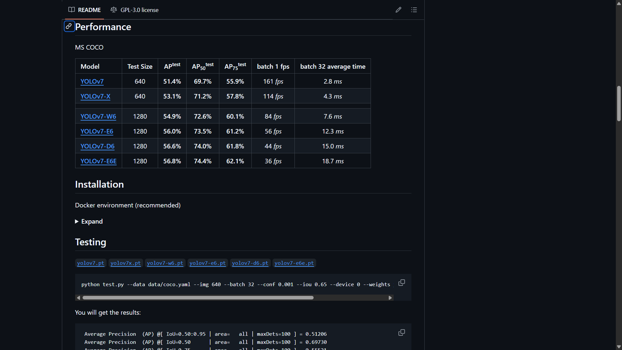
Task: Click the python test.py command text
Action: coord(236,284)
